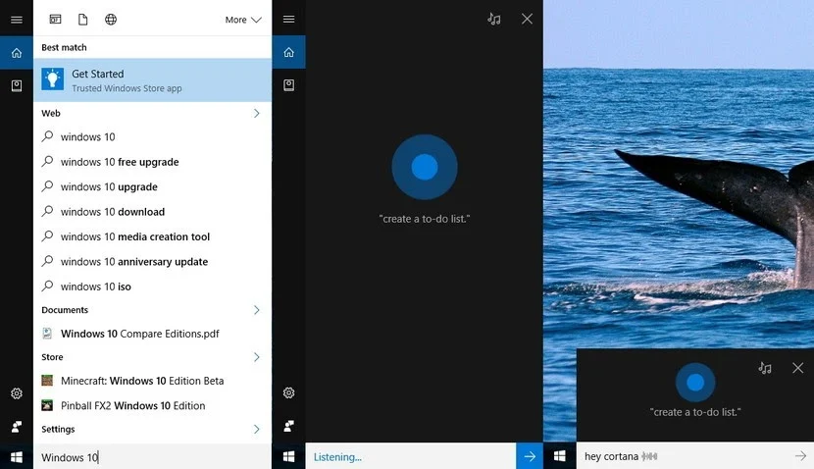Click music recognition icon in Cortana listening panel
Image resolution: width=814 pixels, height=469 pixels.
coord(493,20)
